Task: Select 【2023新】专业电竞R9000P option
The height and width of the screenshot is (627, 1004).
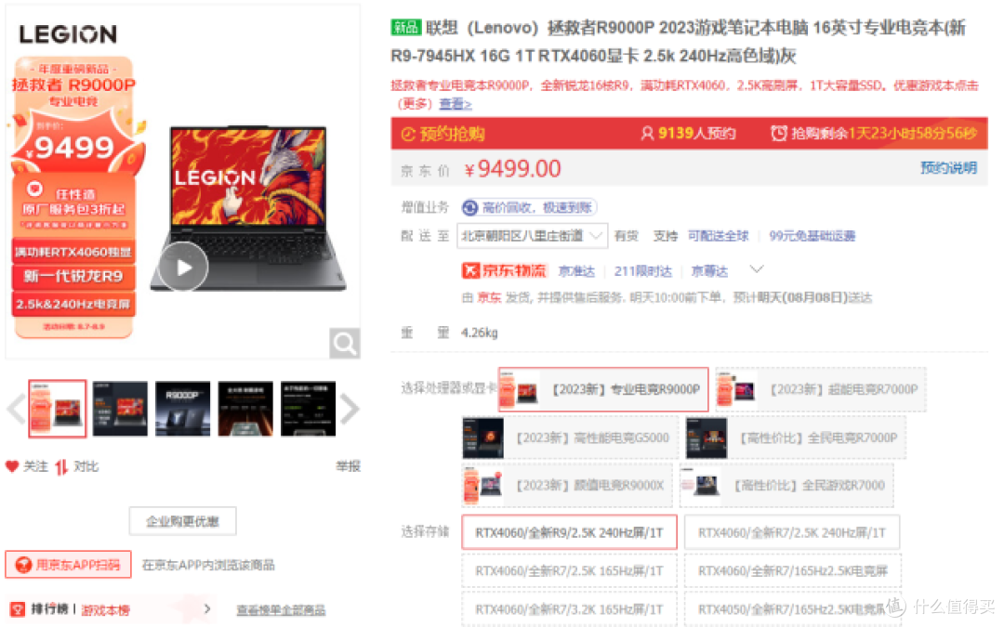Action: [604, 389]
